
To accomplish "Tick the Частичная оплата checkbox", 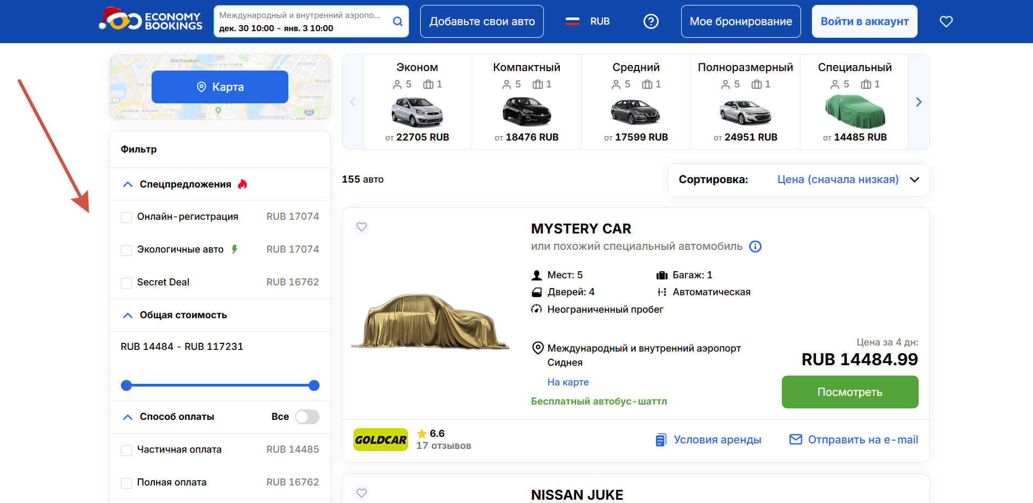I will pyautogui.click(x=126, y=450).
